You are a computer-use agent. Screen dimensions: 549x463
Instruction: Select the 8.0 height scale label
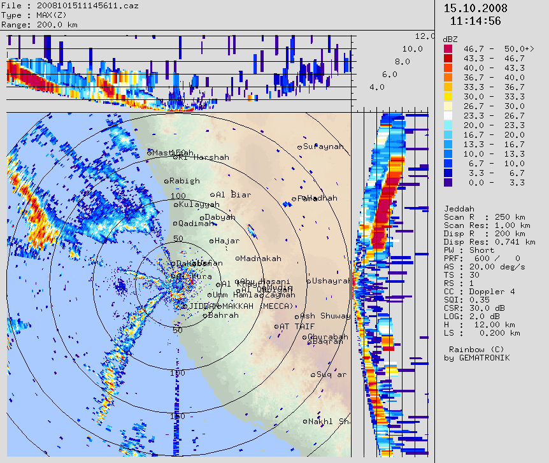[x=403, y=62]
